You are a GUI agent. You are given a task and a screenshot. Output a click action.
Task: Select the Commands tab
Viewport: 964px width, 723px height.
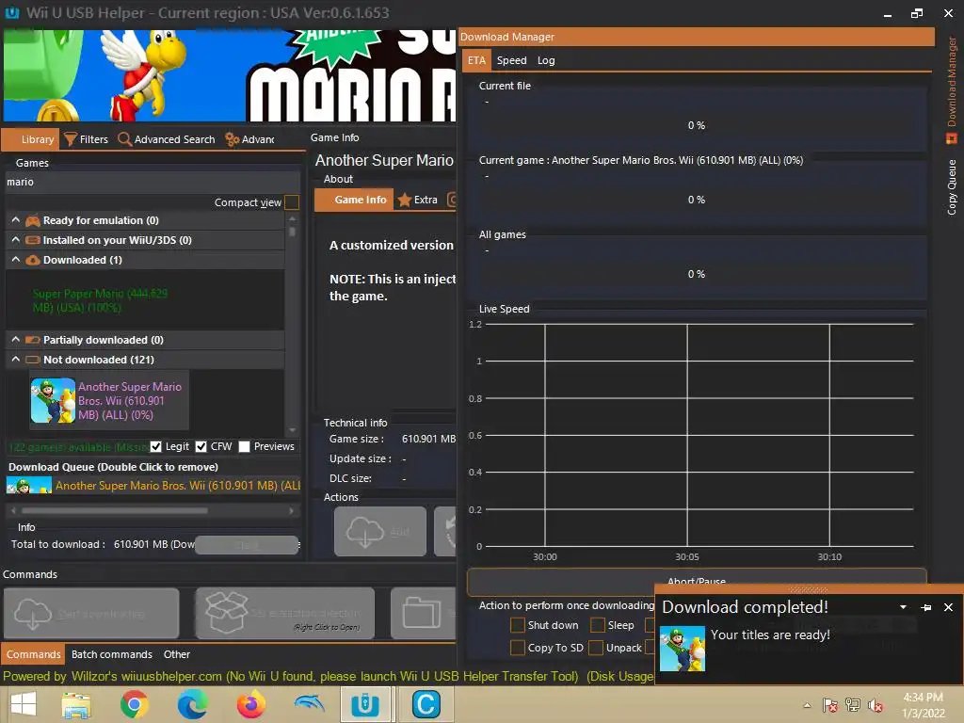click(x=33, y=654)
